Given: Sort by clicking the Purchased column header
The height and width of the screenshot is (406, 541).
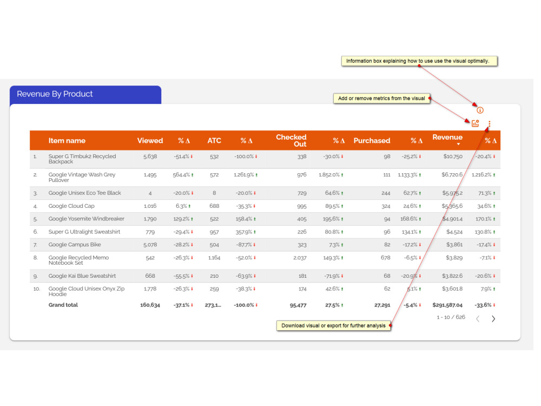Looking at the screenshot, I should 372,141.
